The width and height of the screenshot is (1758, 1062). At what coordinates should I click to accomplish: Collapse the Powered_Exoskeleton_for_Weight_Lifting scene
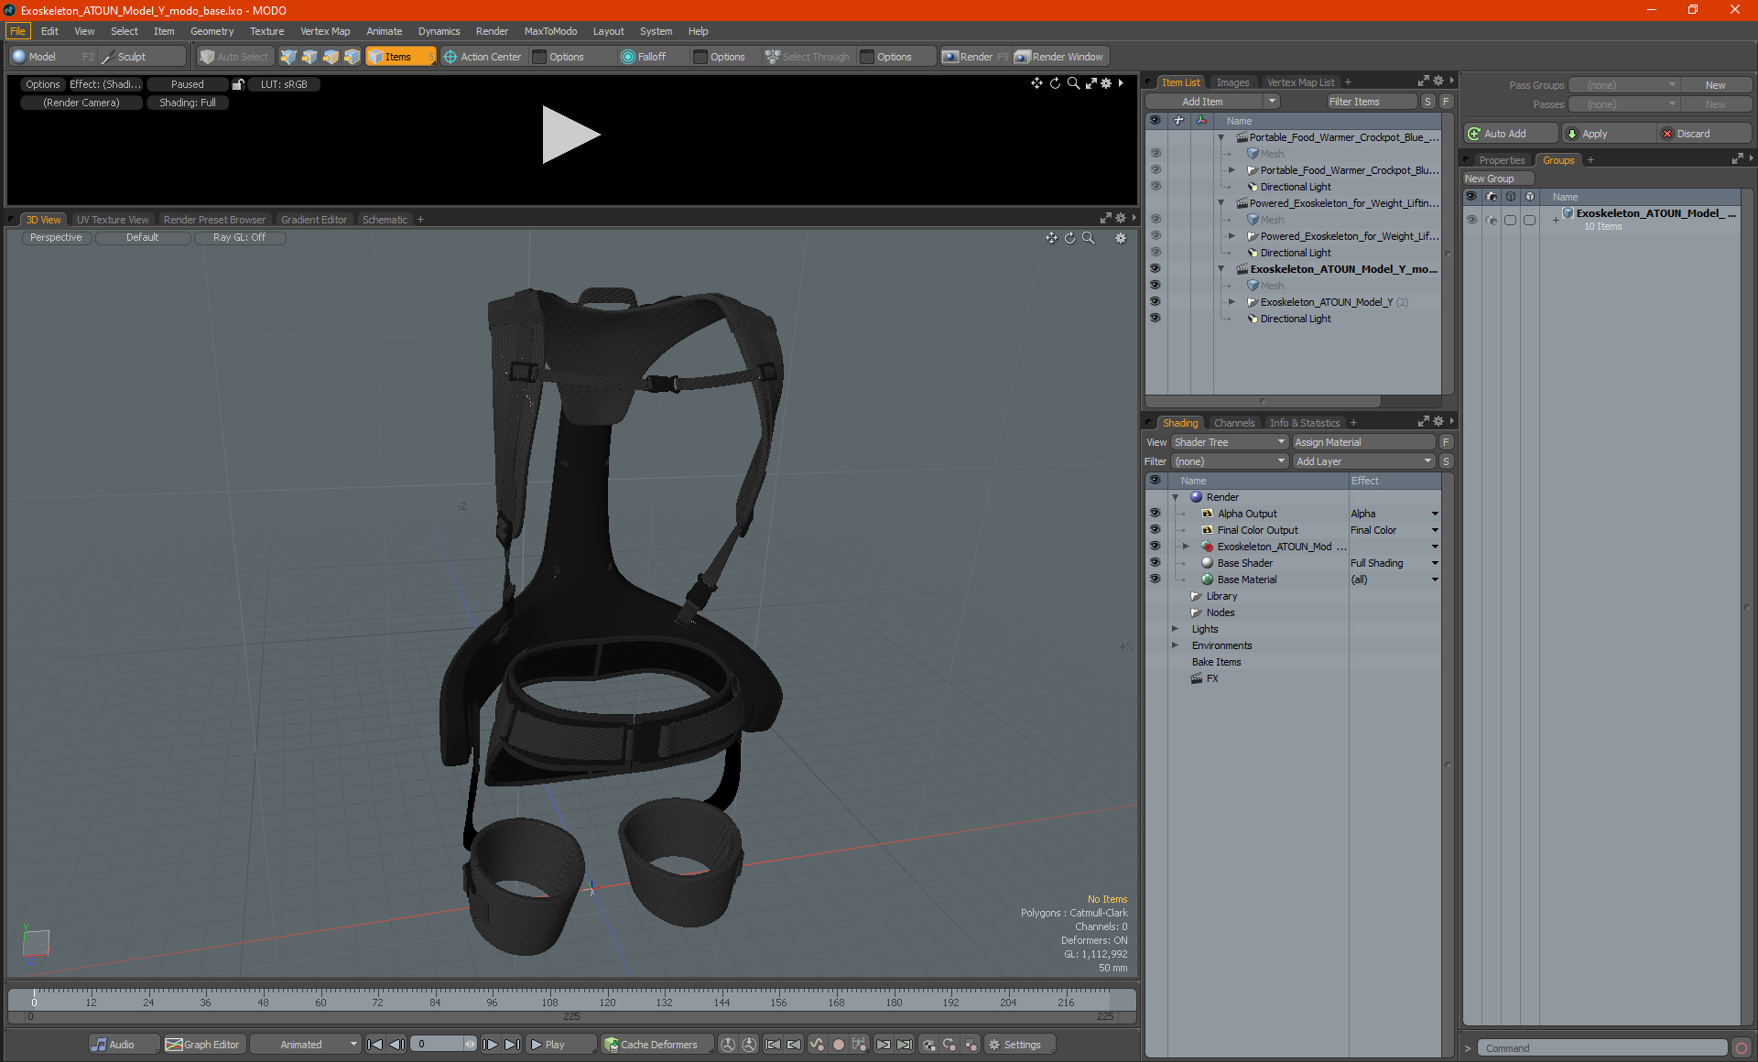(x=1221, y=203)
